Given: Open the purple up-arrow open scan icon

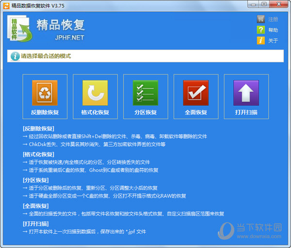Looking at the screenshot, I should tap(246, 93).
